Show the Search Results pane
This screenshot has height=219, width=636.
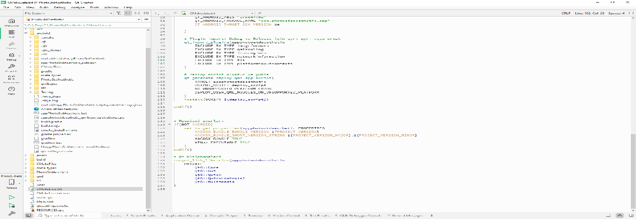click(141, 215)
